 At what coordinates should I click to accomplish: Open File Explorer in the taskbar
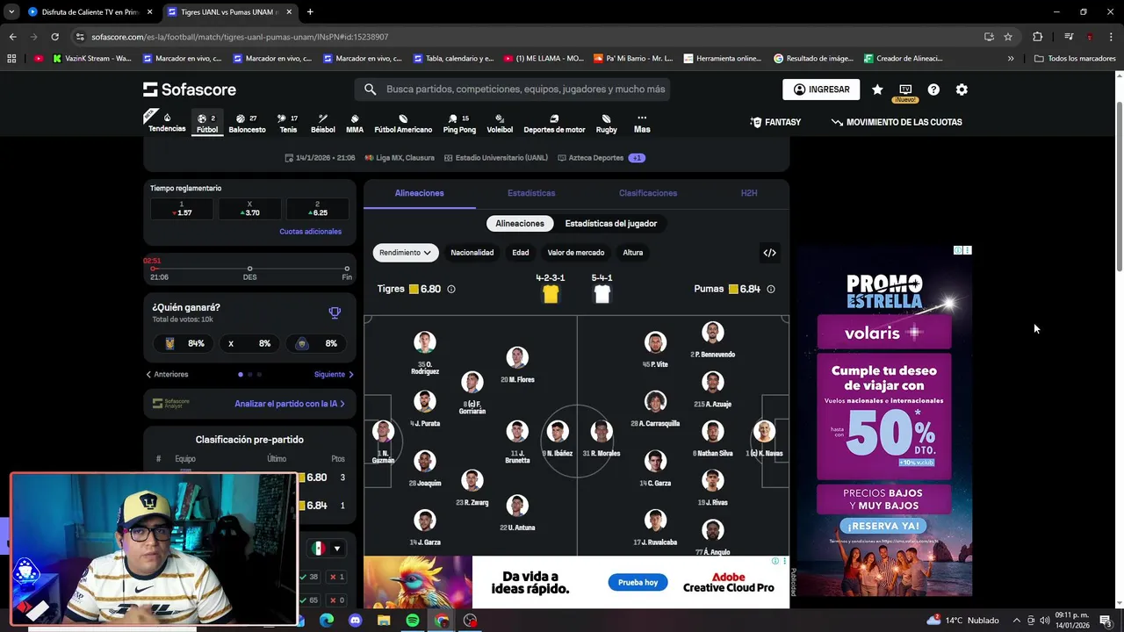tap(384, 621)
